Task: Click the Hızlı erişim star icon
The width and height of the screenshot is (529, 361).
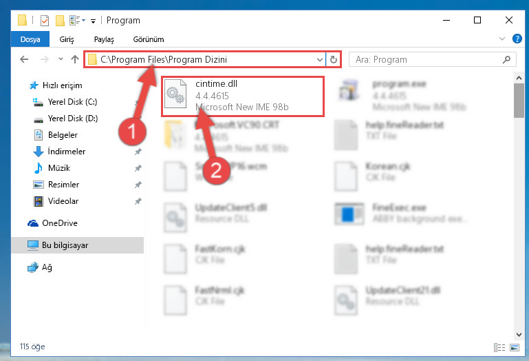Action: click(34, 85)
